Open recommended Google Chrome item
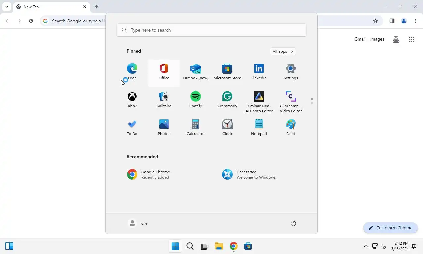This screenshot has height=254, width=423. point(164,174)
